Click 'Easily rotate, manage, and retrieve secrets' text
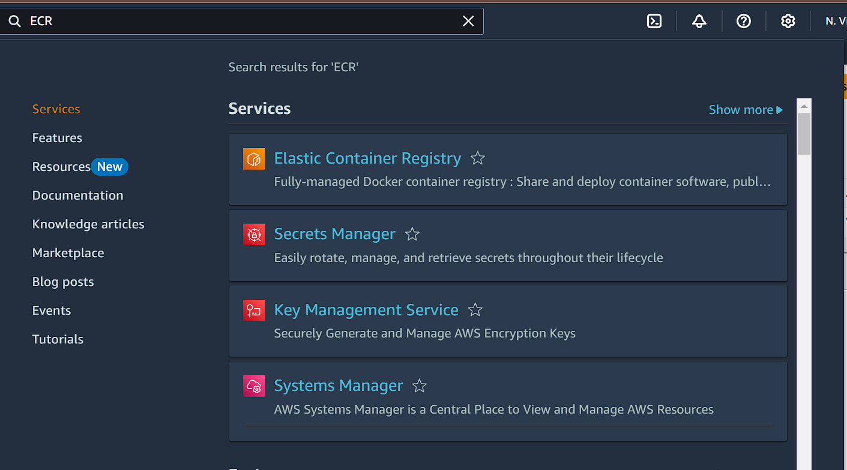 [469, 258]
